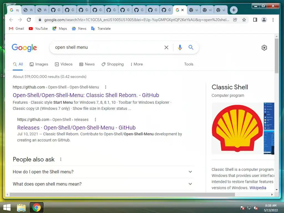The image size is (284, 213).
Task: Open File Explorer from taskbar
Action: pyautogui.click(x=21, y=207)
